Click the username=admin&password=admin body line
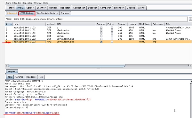Viewport: 192px width, 118px height. coord(32,113)
